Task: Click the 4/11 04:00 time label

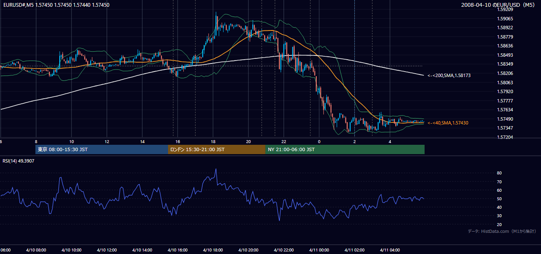Action: click(x=389, y=250)
